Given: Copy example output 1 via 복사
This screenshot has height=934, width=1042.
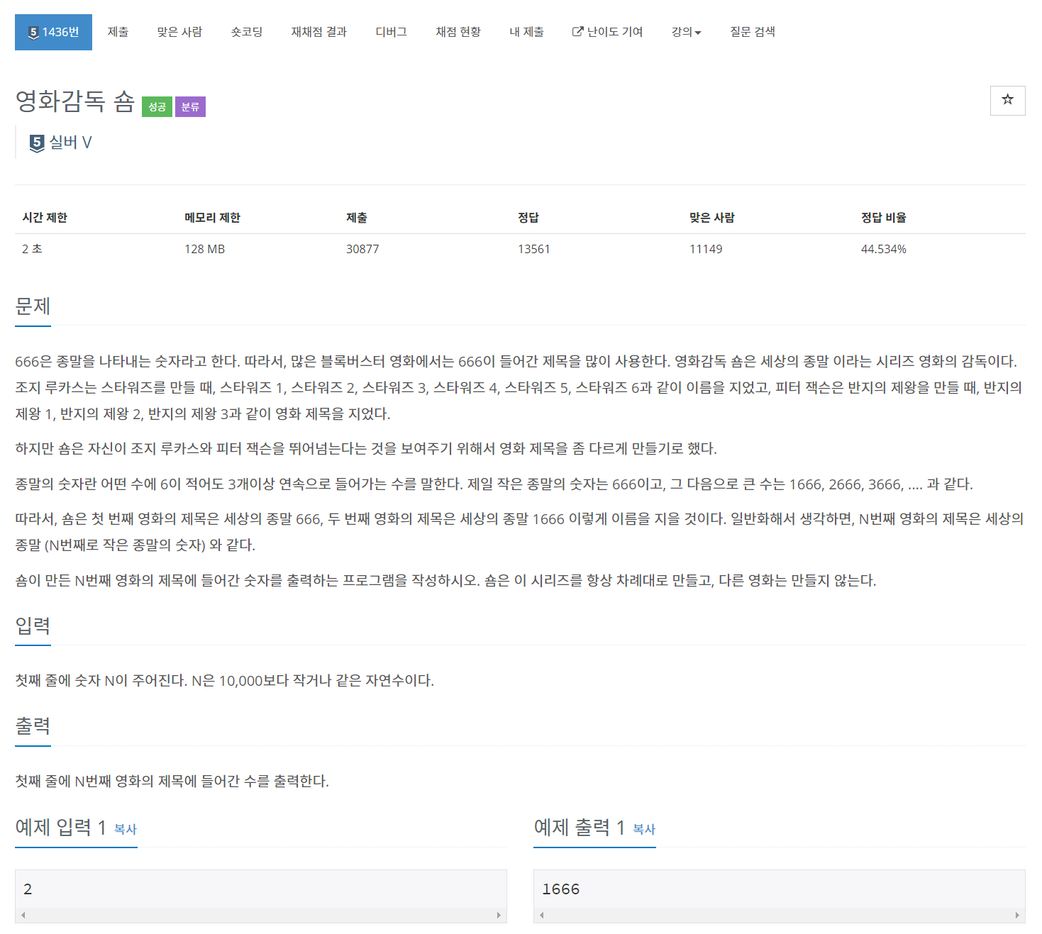Looking at the screenshot, I should pyautogui.click(x=644, y=829).
